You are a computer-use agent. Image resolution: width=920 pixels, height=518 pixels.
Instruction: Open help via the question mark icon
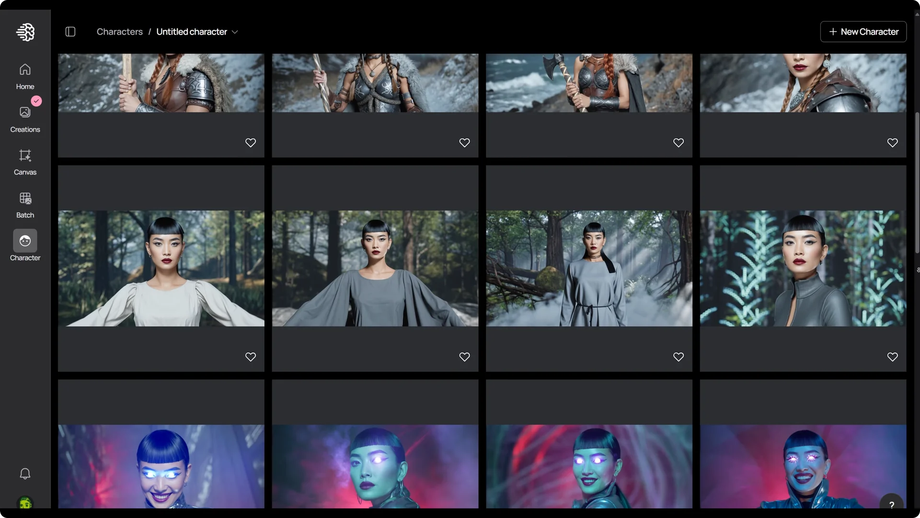point(892,505)
